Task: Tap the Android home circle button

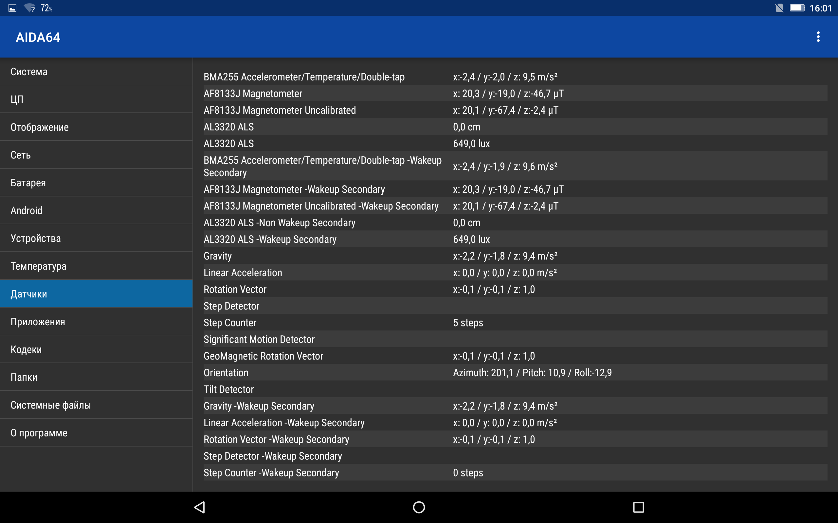Action: [x=419, y=507]
